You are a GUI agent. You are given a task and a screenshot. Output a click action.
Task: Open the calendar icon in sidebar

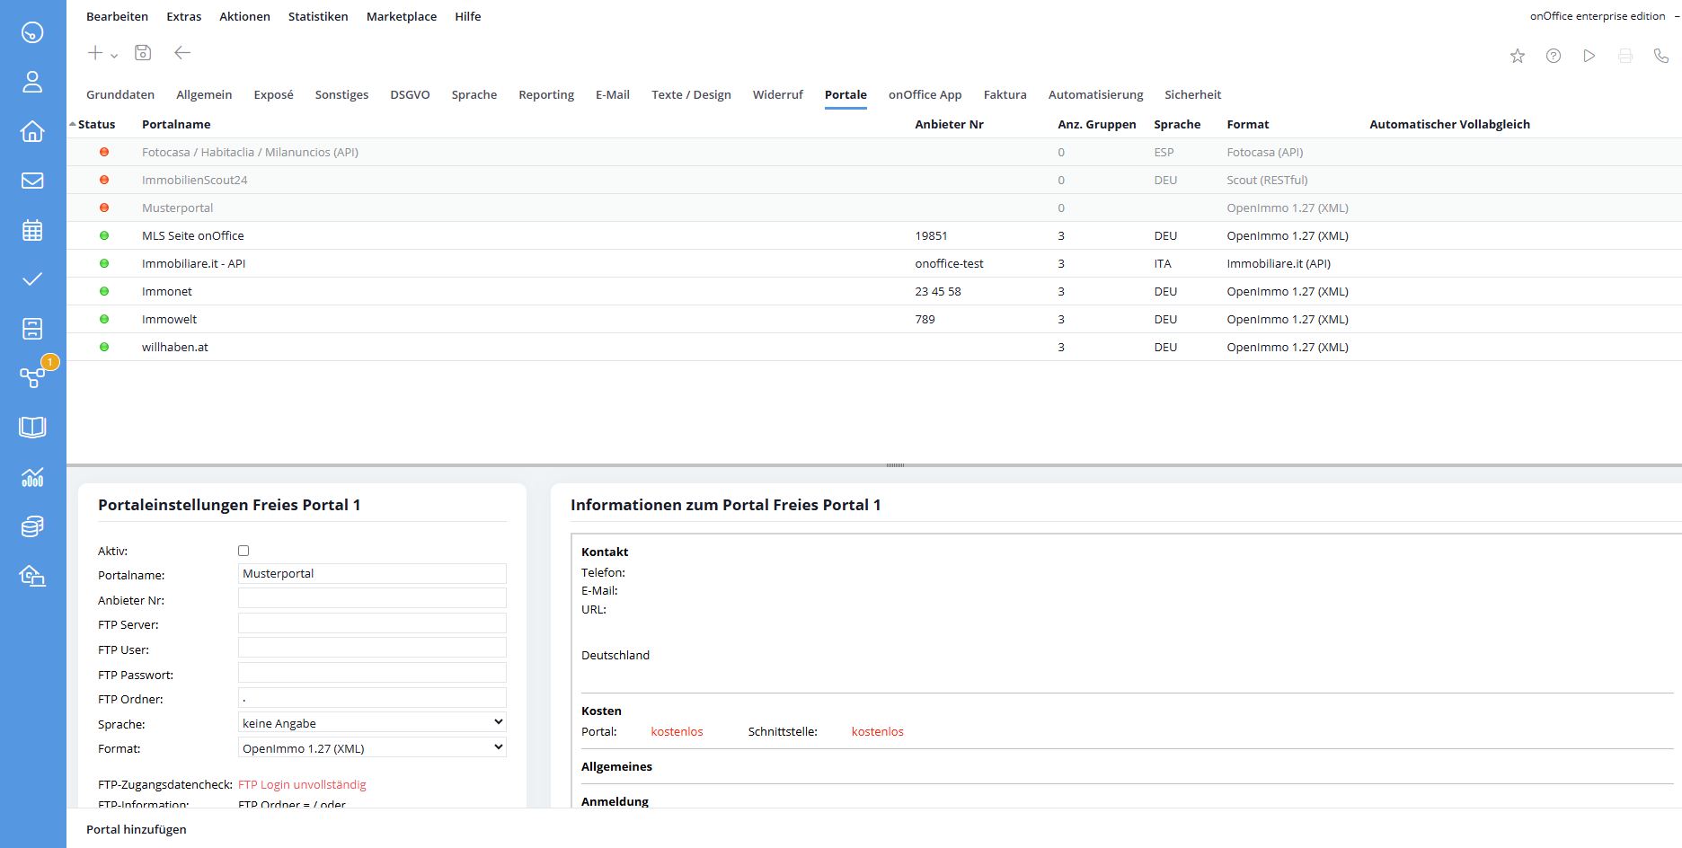click(x=32, y=230)
